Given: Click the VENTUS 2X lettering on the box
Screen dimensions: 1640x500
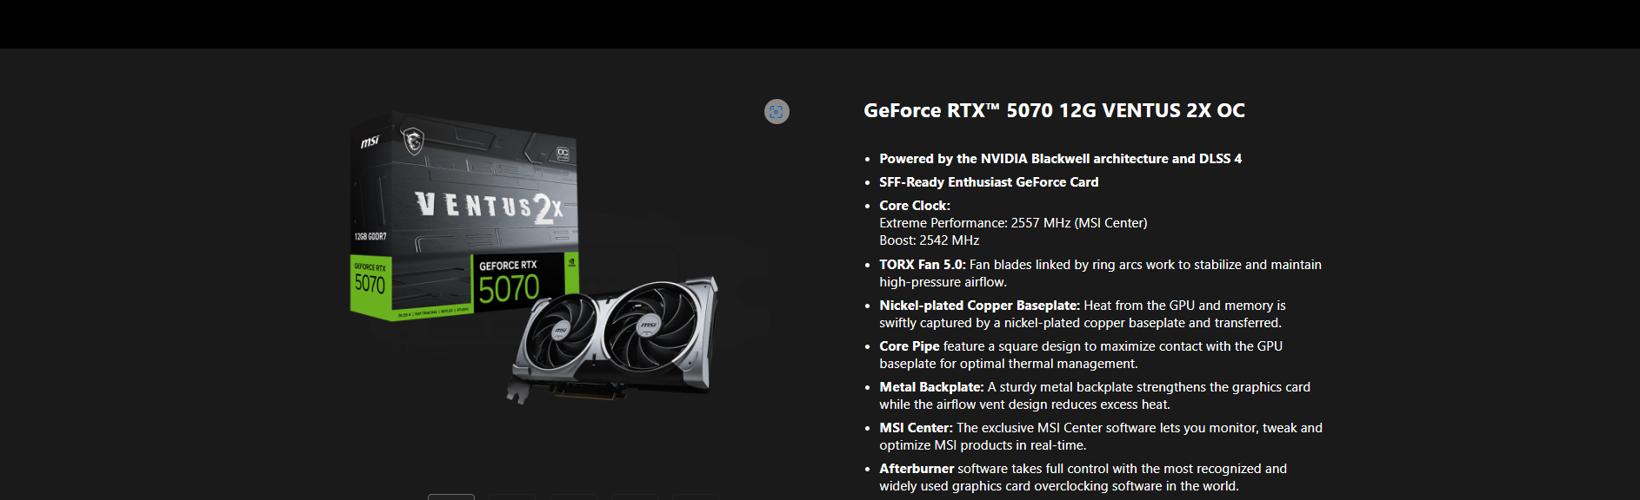Looking at the screenshot, I should (490, 207).
